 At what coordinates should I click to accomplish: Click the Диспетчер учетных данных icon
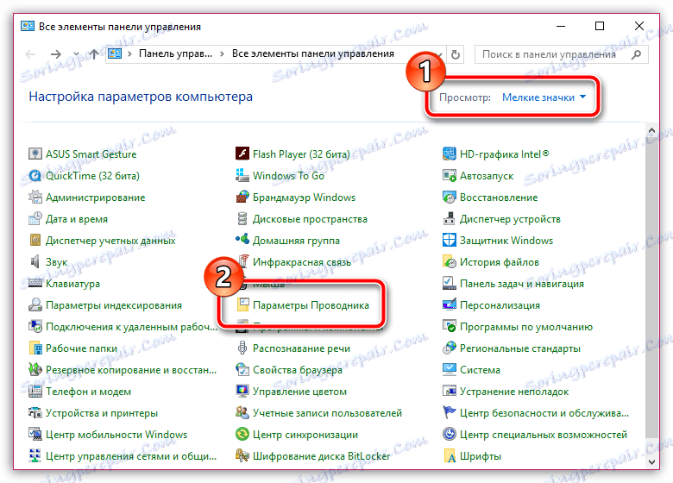[x=35, y=241]
